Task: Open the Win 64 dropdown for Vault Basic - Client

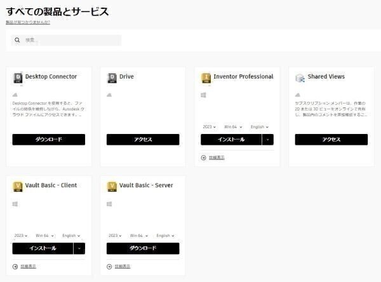Action: point(44,236)
